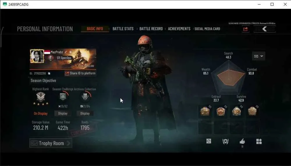Click the 19/92 Season Challenge progress
Screen dimensions: 291x166
click(x=63, y=107)
